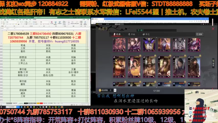The height and width of the screenshot is (123, 218).
Task: Click the Excel title bar search box
Action: [46, 17]
